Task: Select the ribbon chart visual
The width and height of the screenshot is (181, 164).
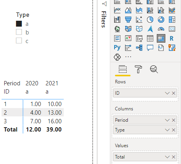Action: click(172, 10)
